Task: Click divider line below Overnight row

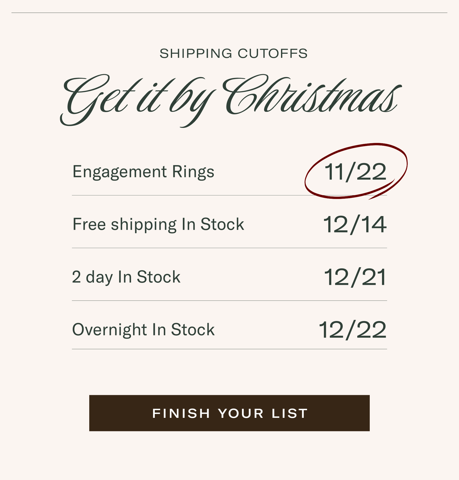Action: point(229,349)
